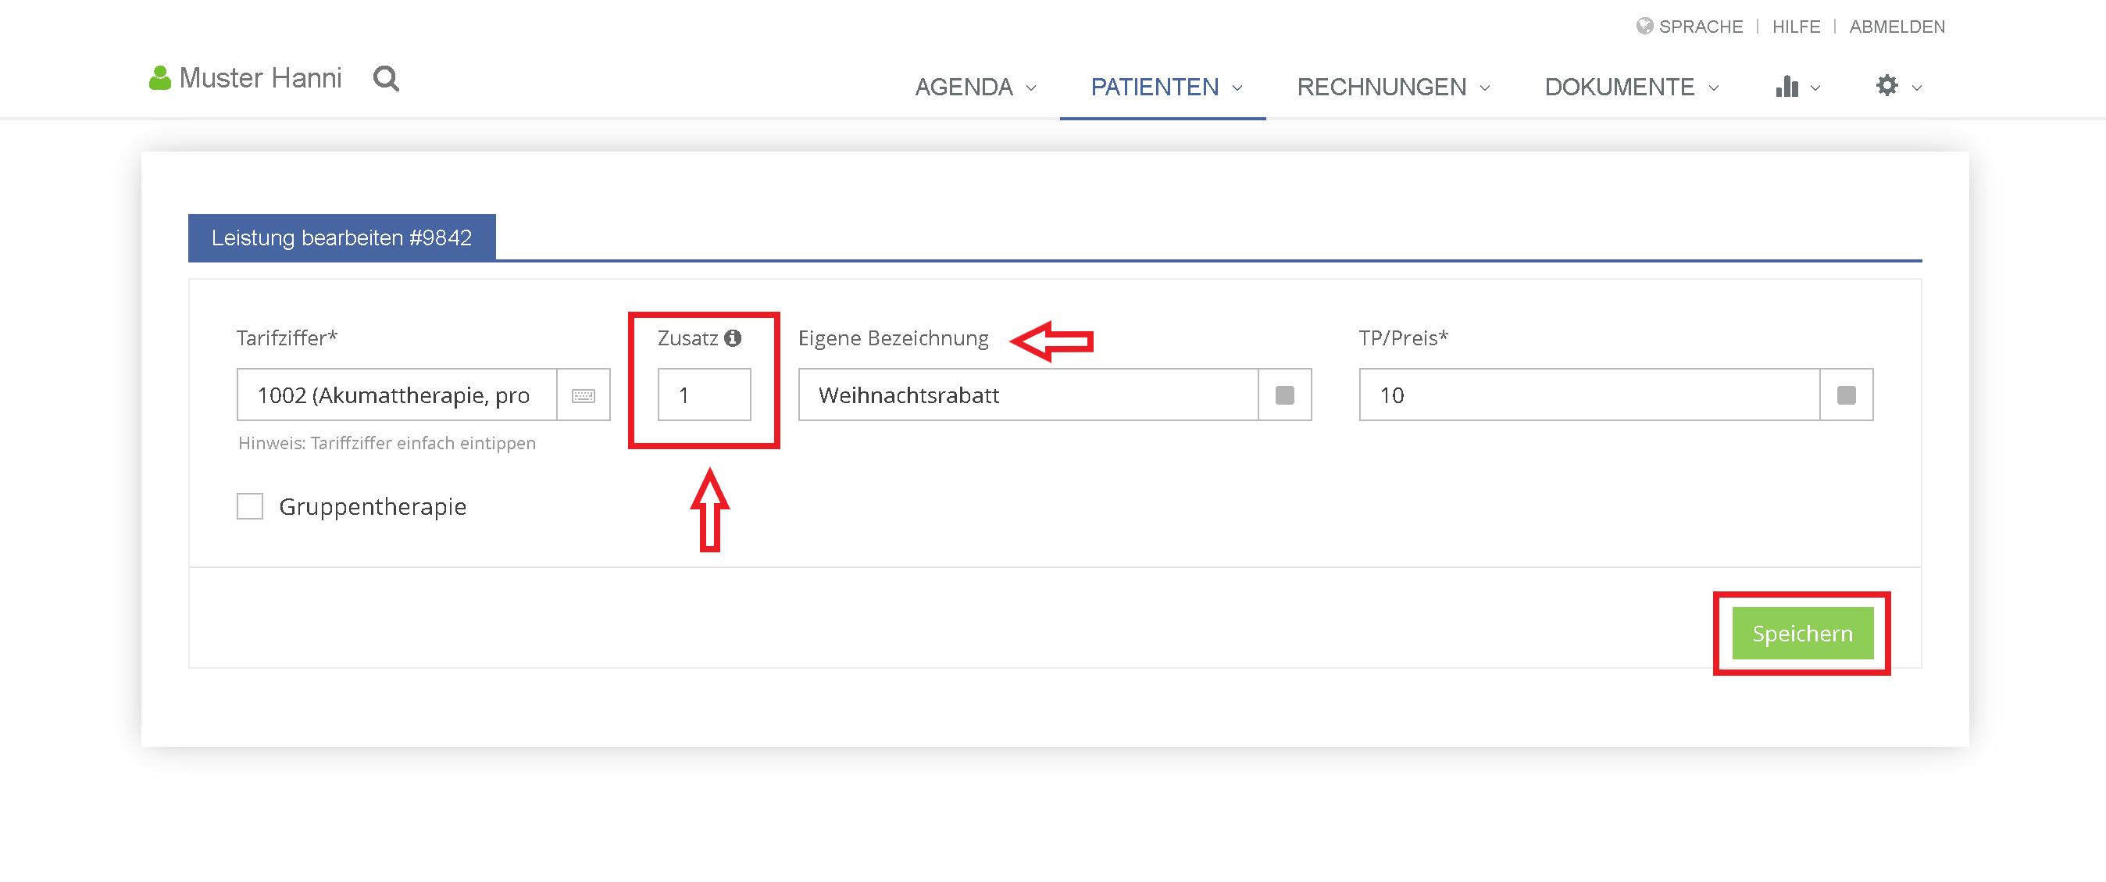Click the Zusatz info icon
Viewport: 2106px width, 882px height.
click(733, 337)
